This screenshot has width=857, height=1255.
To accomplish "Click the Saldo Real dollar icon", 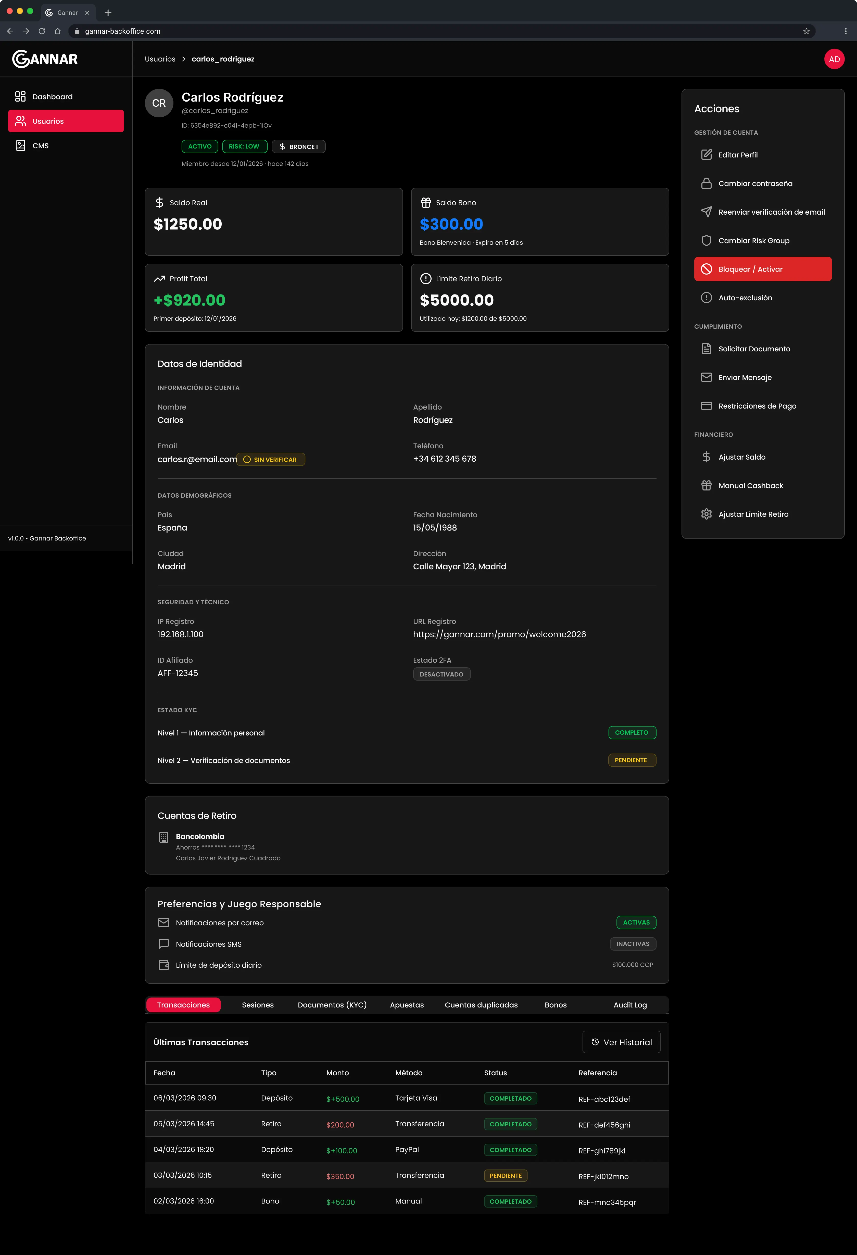I will click(159, 203).
